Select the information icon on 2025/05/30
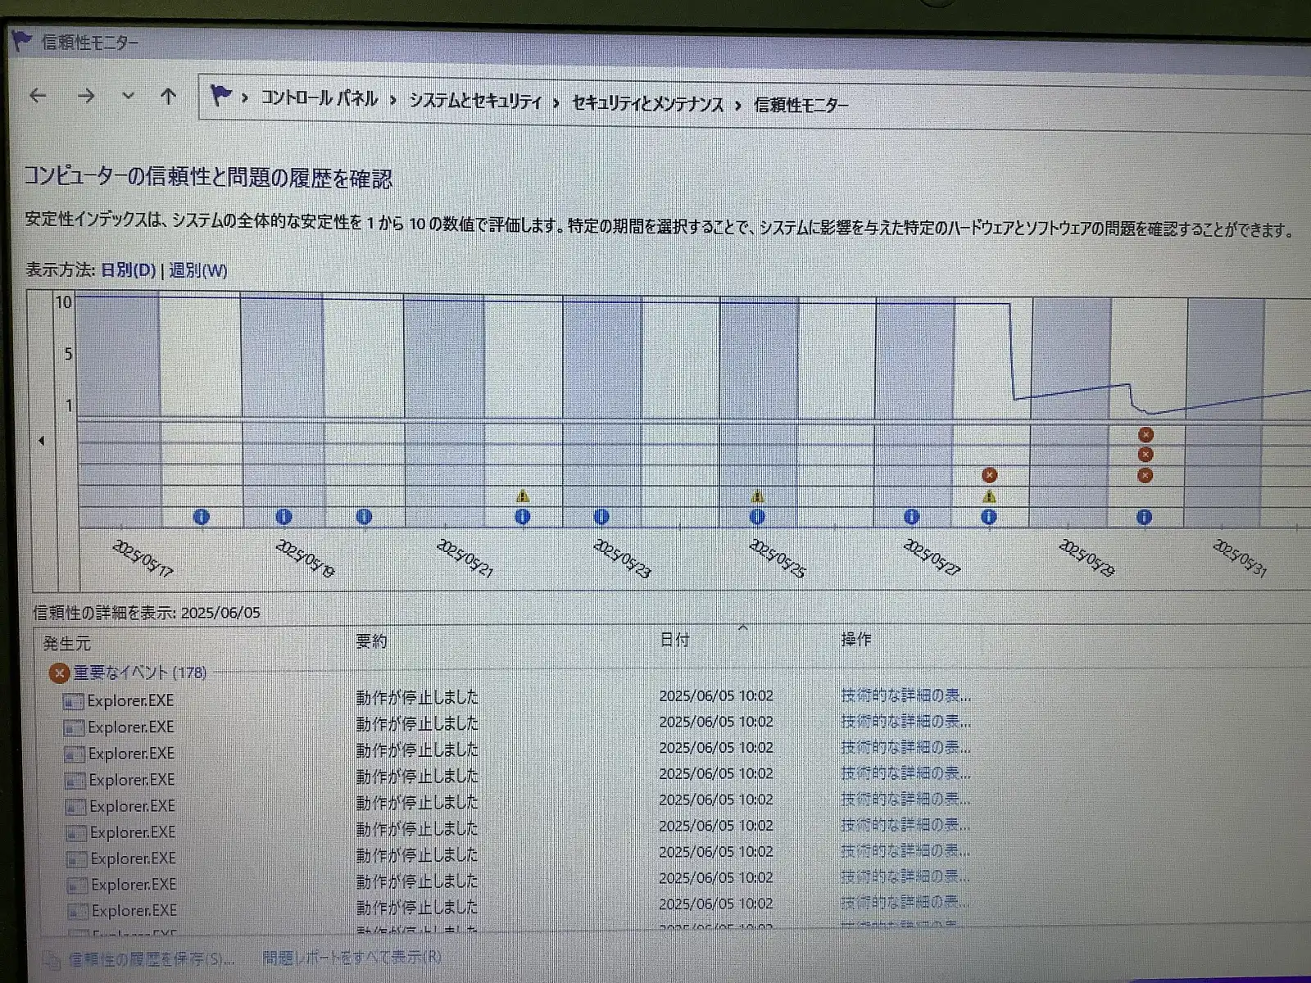The width and height of the screenshot is (1311, 983). point(1145,517)
